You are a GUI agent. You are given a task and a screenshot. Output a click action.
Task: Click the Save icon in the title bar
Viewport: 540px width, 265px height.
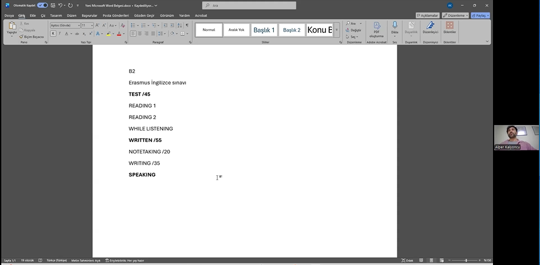pyautogui.click(x=53, y=5)
